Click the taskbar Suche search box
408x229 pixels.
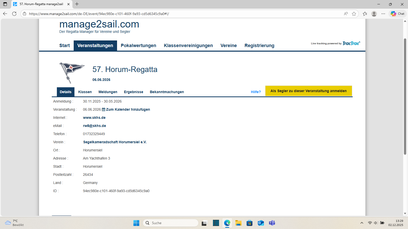click(x=171, y=223)
